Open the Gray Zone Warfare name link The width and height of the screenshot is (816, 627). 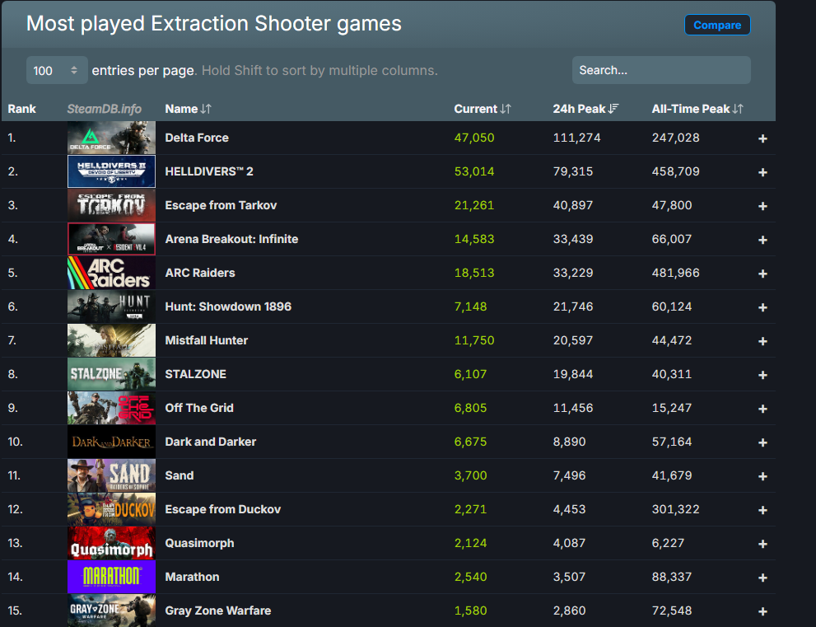pyautogui.click(x=218, y=611)
